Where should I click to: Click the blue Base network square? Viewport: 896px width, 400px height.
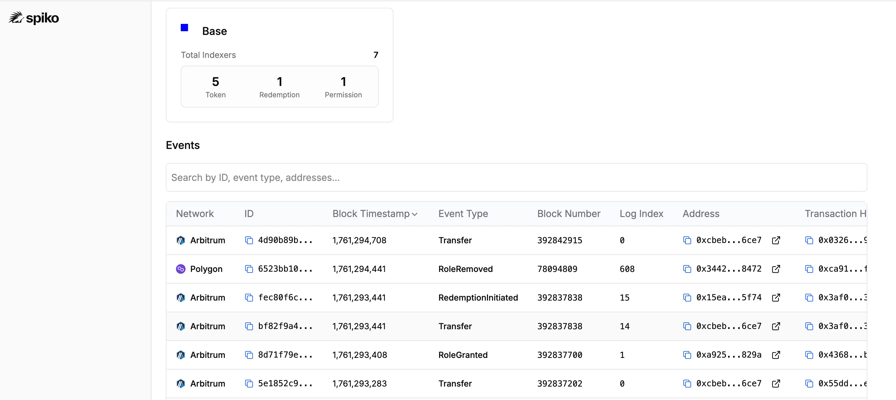(184, 28)
